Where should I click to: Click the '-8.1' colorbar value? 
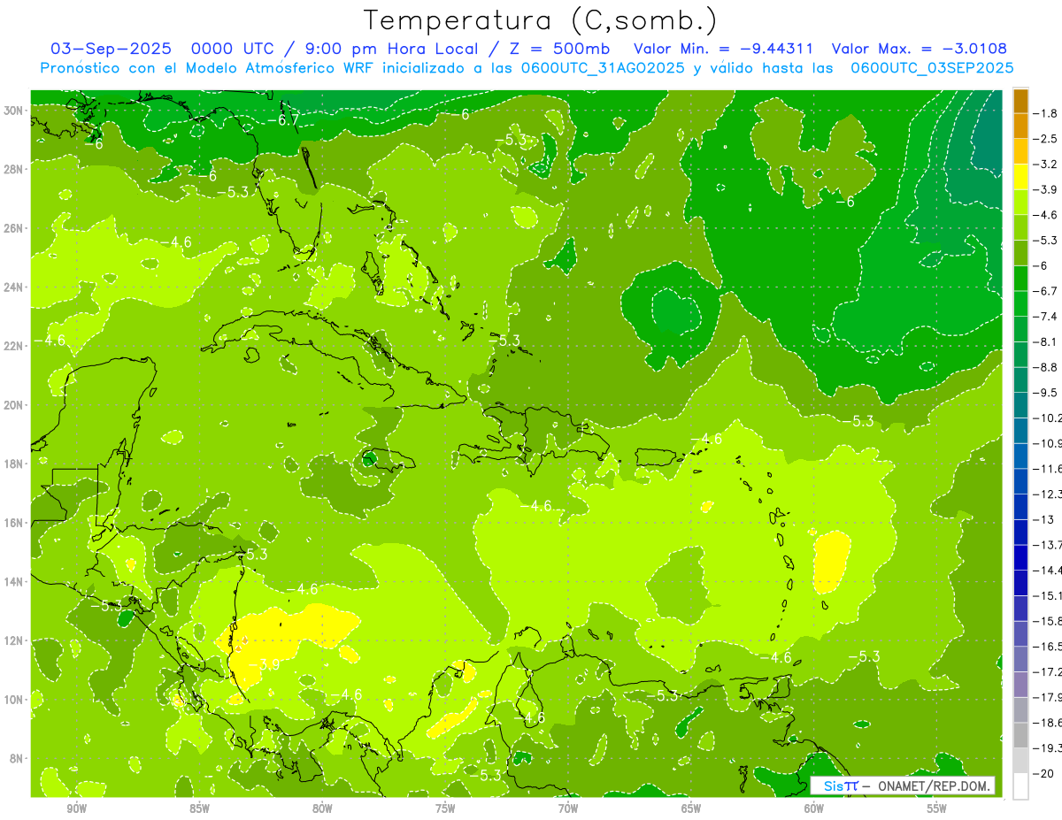click(1047, 341)
